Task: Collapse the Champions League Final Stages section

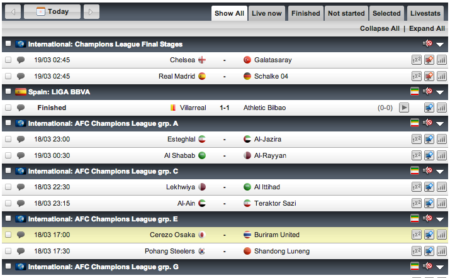Action: click(440, 45)
